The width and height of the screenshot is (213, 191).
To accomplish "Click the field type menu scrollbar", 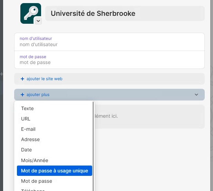I will (93, 145).
